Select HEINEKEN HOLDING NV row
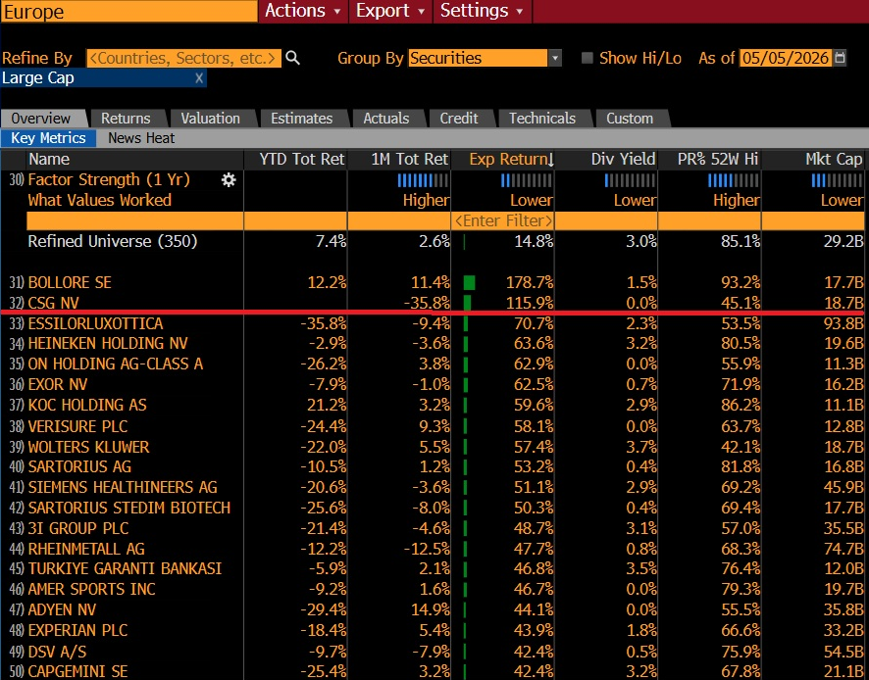 [433, 344]
